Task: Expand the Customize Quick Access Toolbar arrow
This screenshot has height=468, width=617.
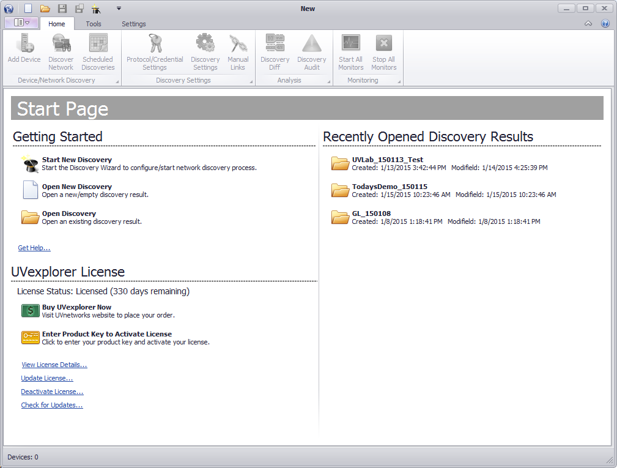Action: [x=119, y=9]
